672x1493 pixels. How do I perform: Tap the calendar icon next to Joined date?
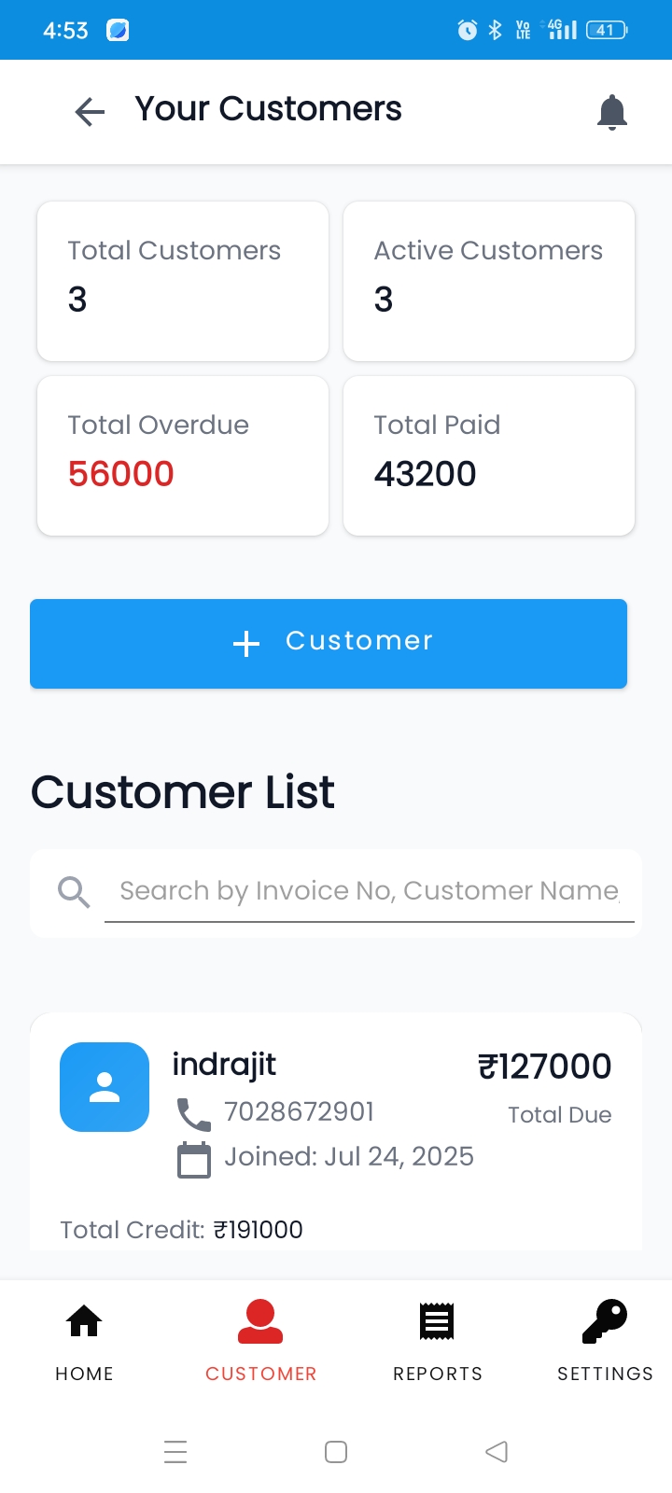(x=194, y=1160)
